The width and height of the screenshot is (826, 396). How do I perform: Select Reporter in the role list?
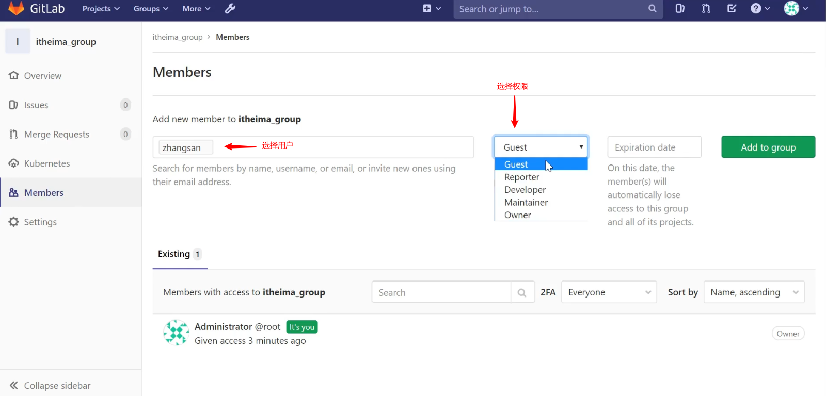coord(541,177)
